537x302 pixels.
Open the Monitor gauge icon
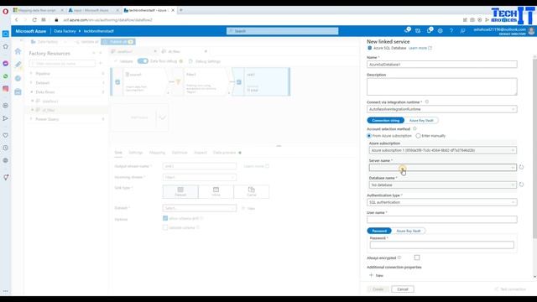pyautogui.click(x=18, y=78)
